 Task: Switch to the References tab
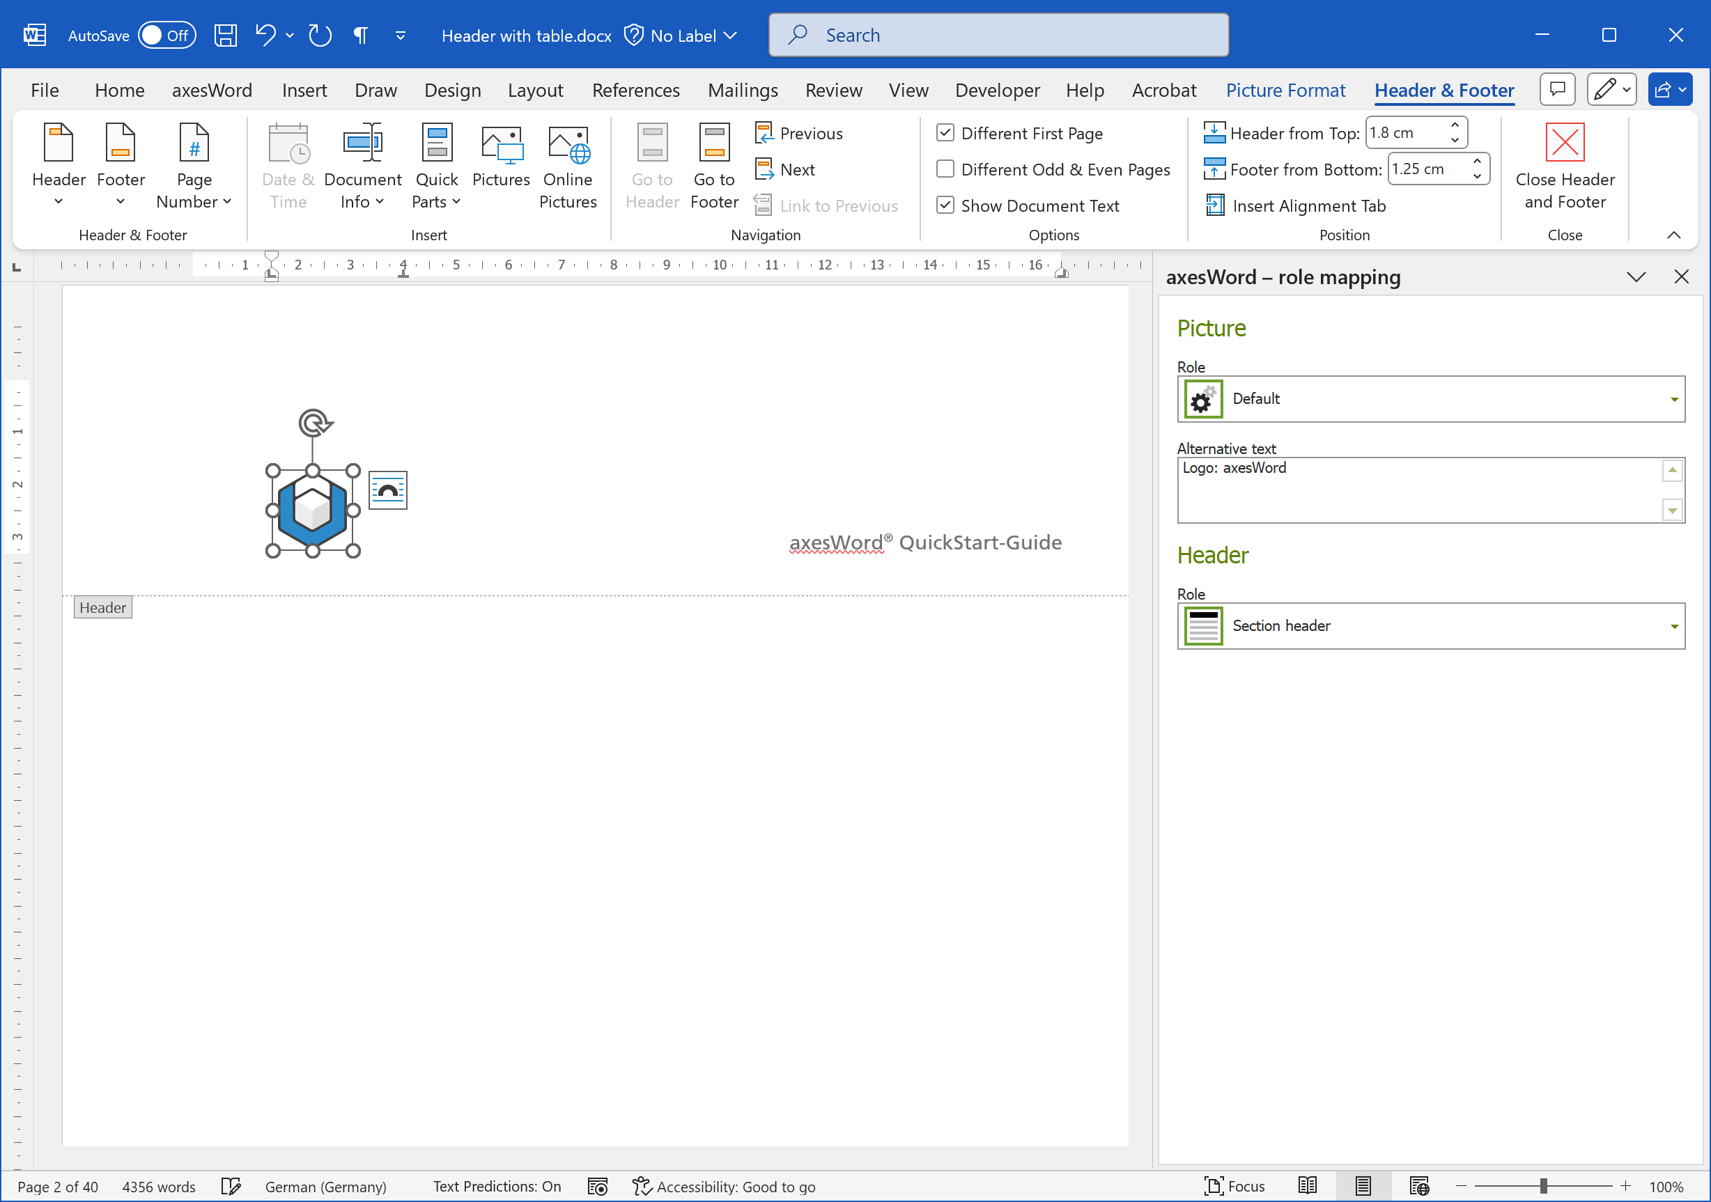tap(635, 90)
